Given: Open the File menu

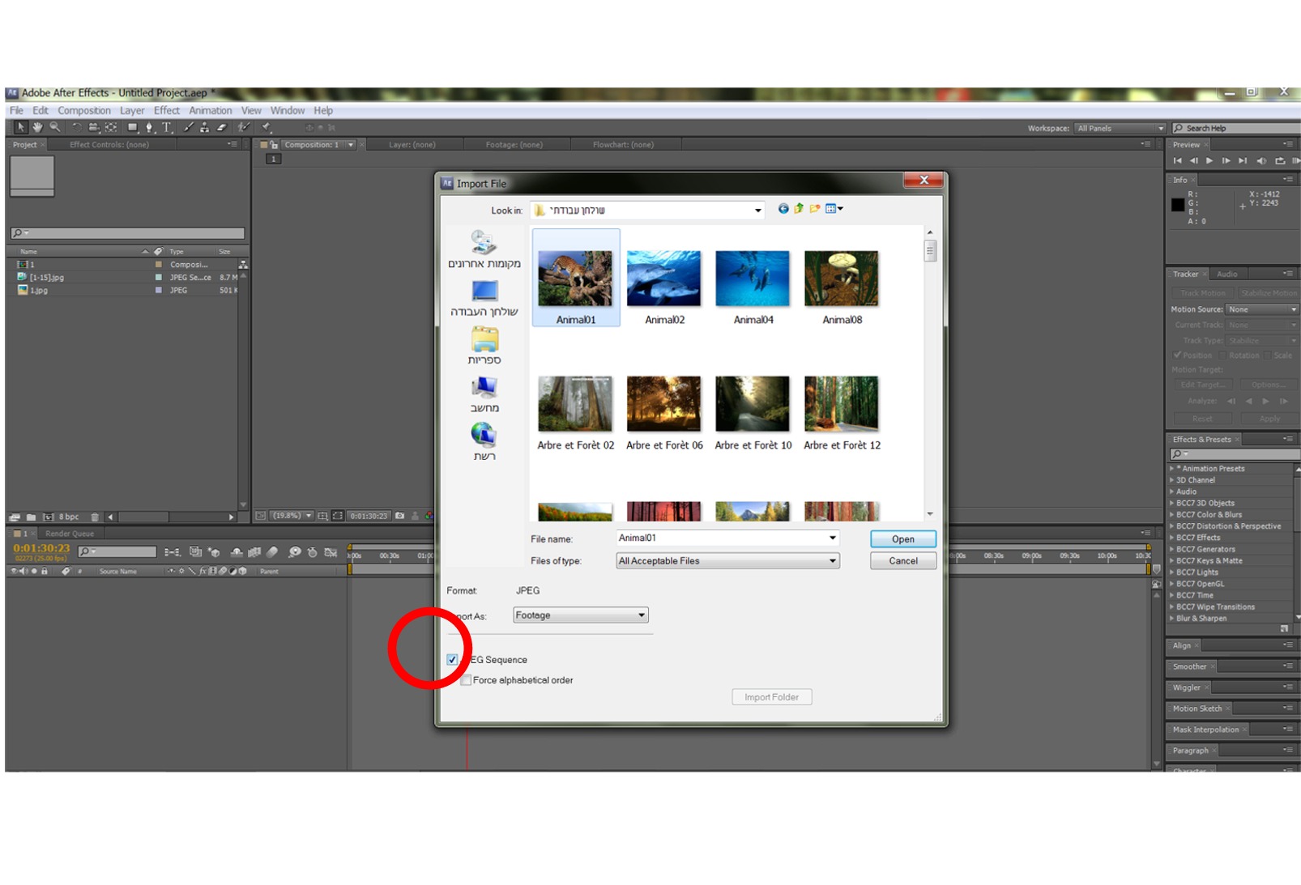Looking at the screenshot, I should click(x=16, y=110).
